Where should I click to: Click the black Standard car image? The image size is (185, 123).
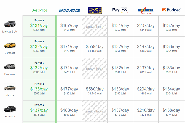tap(10, 109)
